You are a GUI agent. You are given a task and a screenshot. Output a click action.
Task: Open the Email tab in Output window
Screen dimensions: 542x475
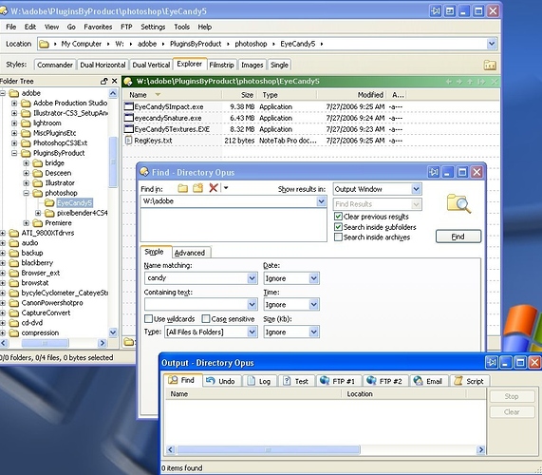coord(429,381)
